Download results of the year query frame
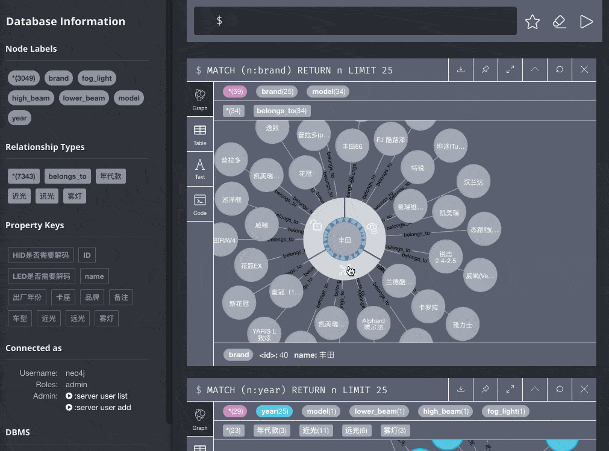This screenshot has height=451, width=609. [461, 390]
